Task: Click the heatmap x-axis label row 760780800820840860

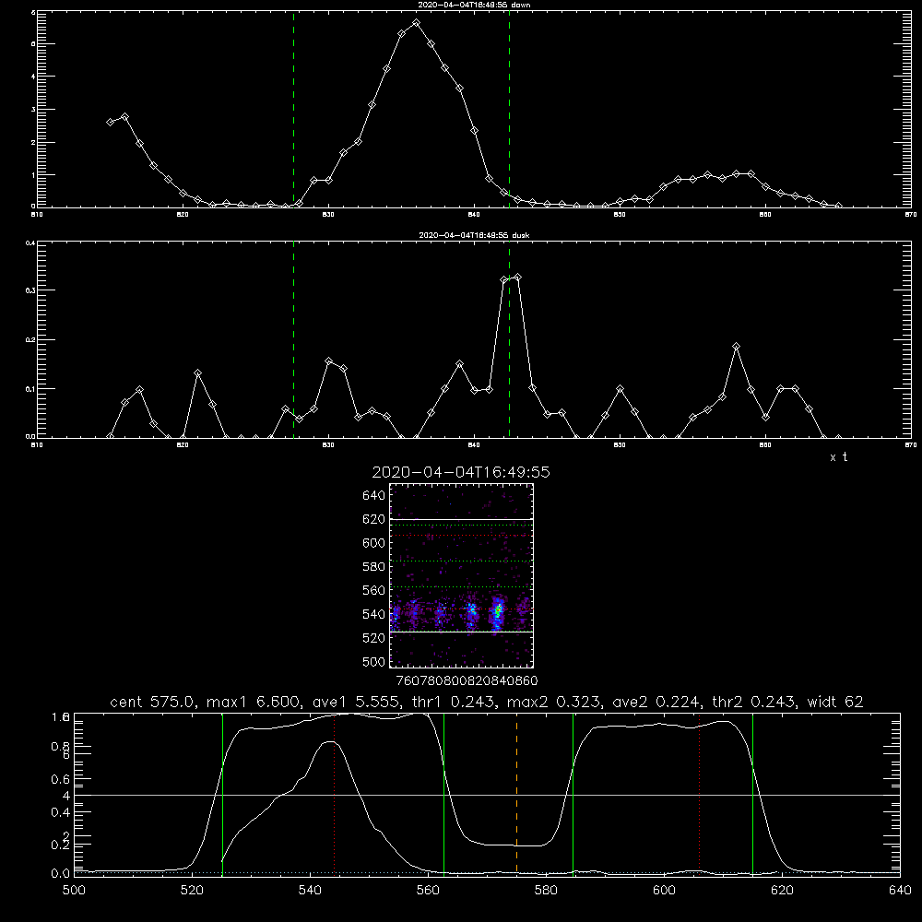Action: [467, 680]
